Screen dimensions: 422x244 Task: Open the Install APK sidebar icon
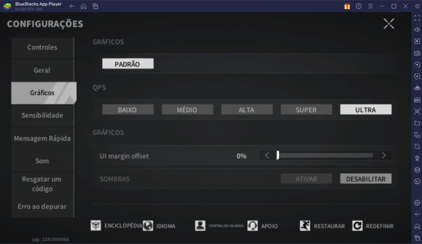(417, 99)
